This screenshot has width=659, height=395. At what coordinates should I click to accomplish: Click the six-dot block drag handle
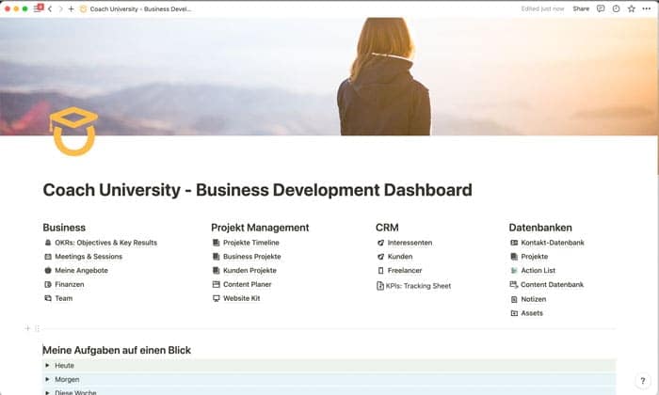coord(38,328)
